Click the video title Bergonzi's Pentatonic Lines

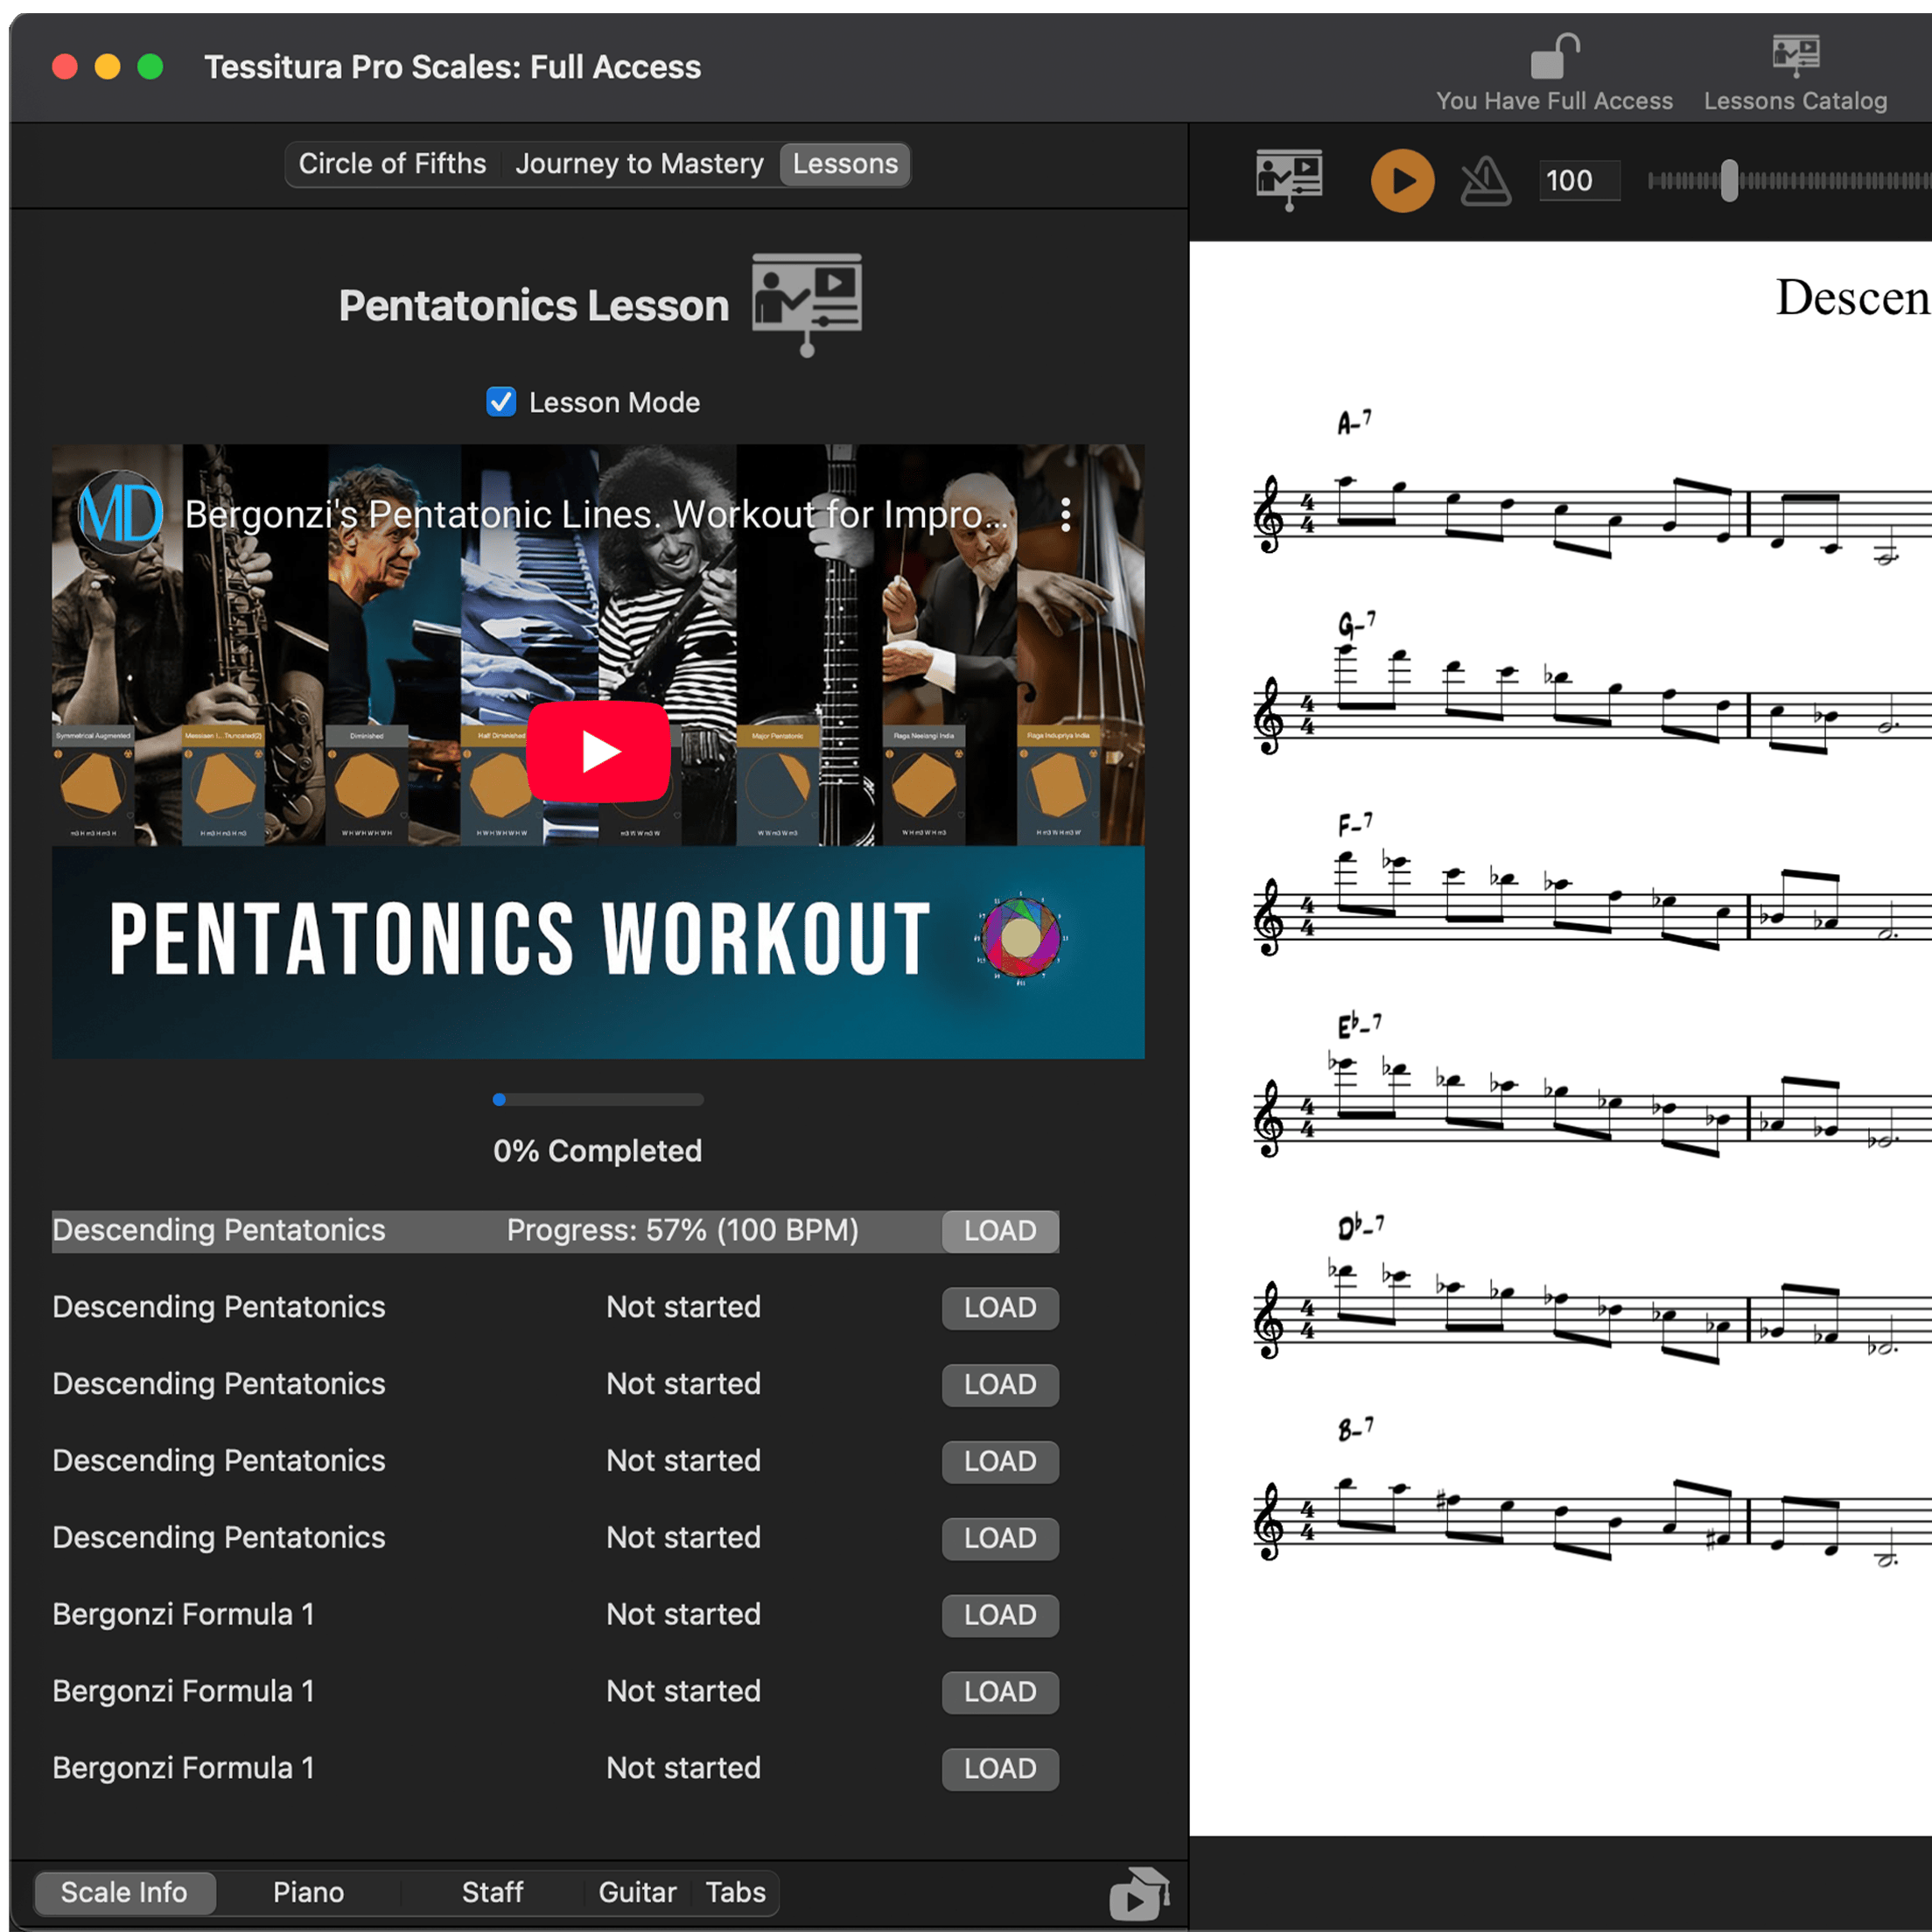click(x=596, y=514)
